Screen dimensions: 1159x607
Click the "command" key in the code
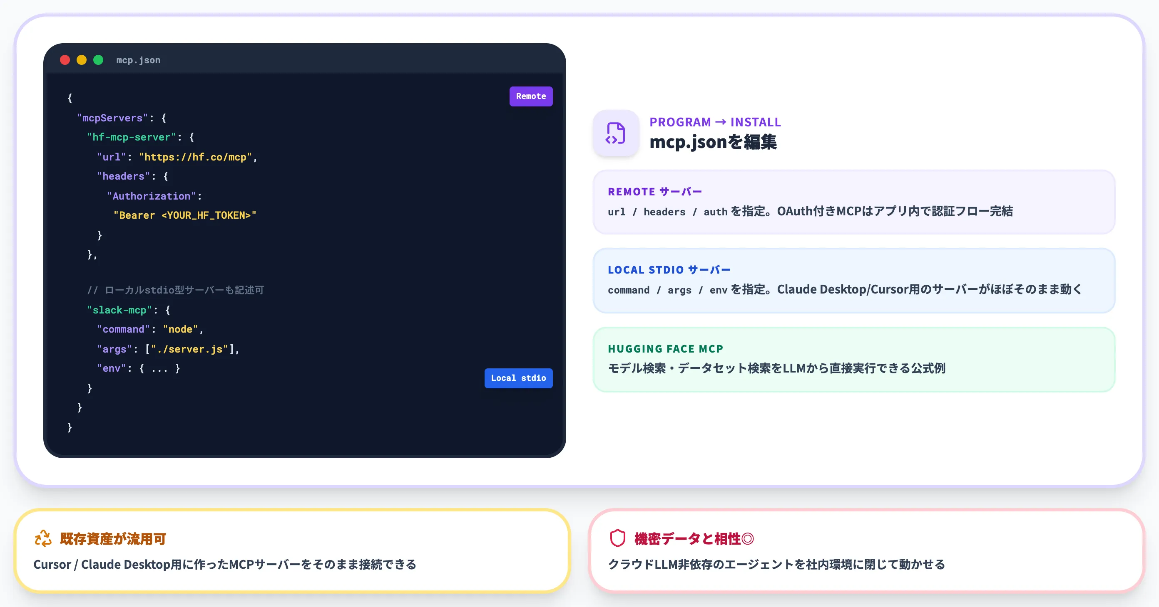click(x=123, y=329)
